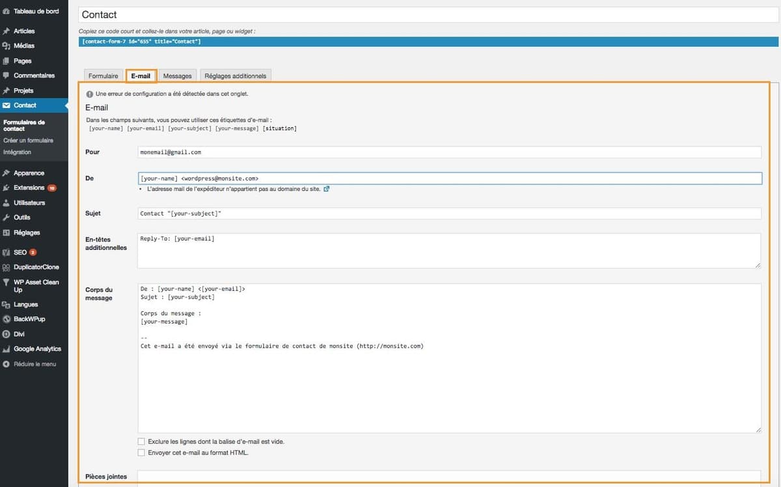Switch to the Messages tab
The height and width of the screenshot is (487, 781).
177,76
